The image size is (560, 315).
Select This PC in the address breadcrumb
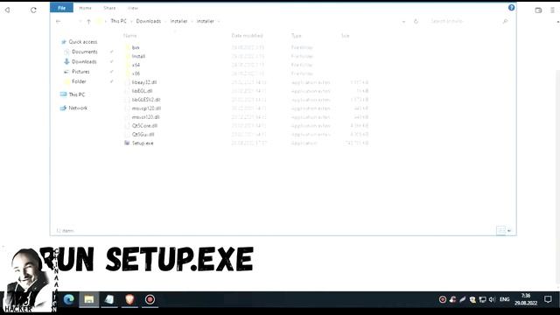118,21
